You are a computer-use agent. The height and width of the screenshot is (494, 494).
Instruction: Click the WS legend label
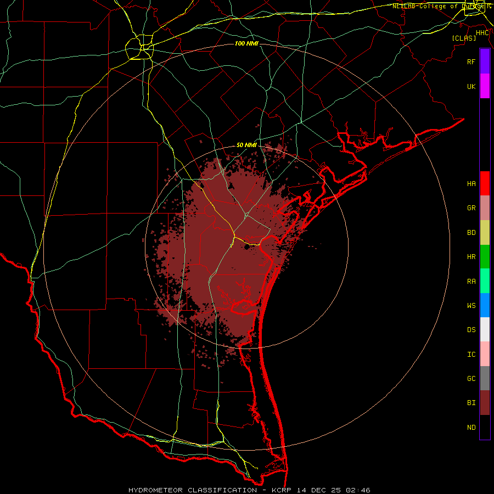click(471, 305)
